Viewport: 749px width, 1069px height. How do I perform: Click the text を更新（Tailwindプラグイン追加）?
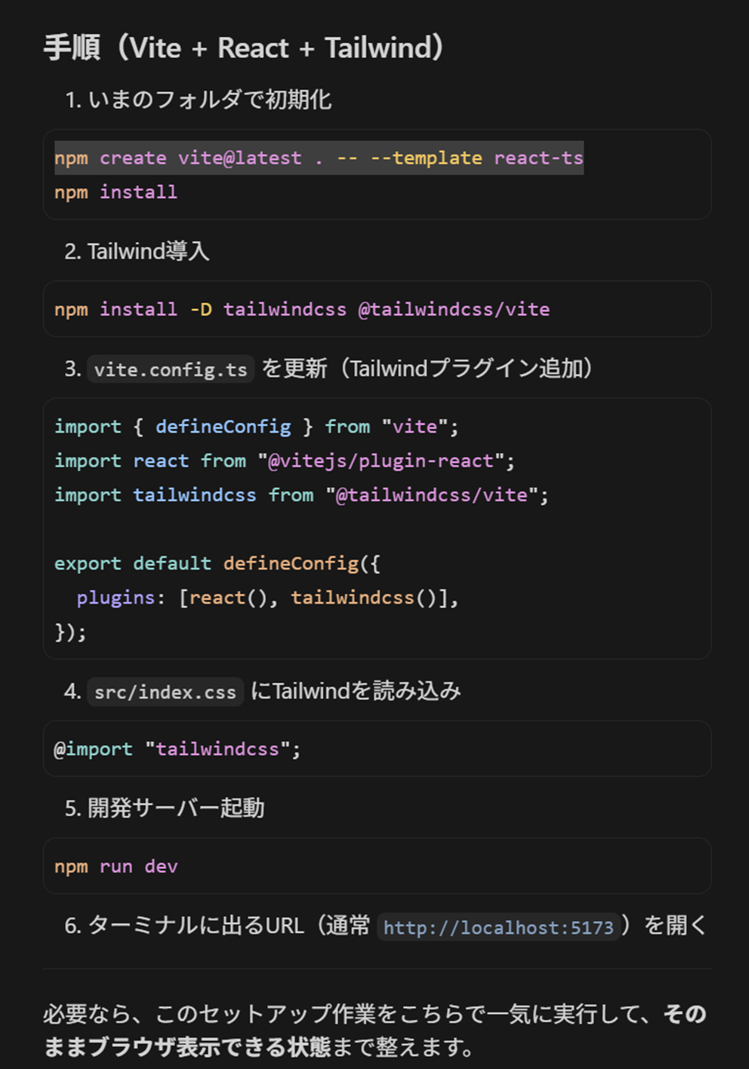click(x=427, y=369)
